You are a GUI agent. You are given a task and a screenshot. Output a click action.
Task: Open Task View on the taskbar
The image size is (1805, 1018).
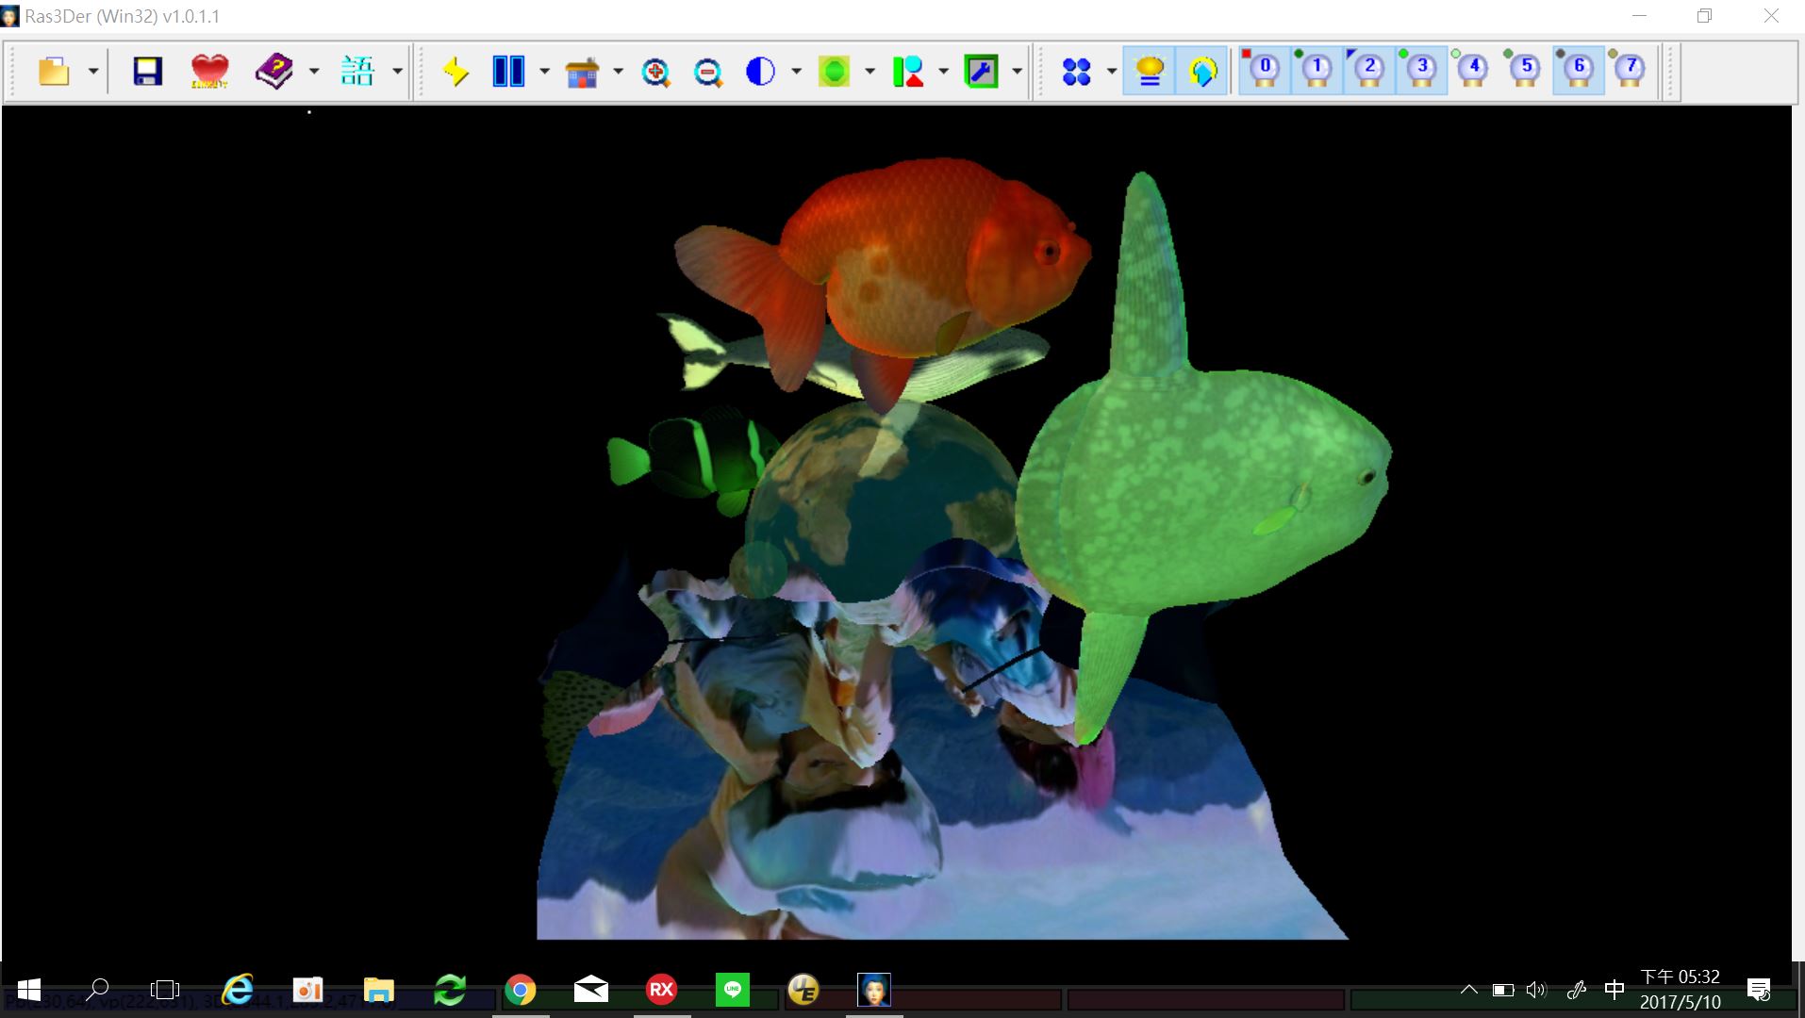pos(165,990)
